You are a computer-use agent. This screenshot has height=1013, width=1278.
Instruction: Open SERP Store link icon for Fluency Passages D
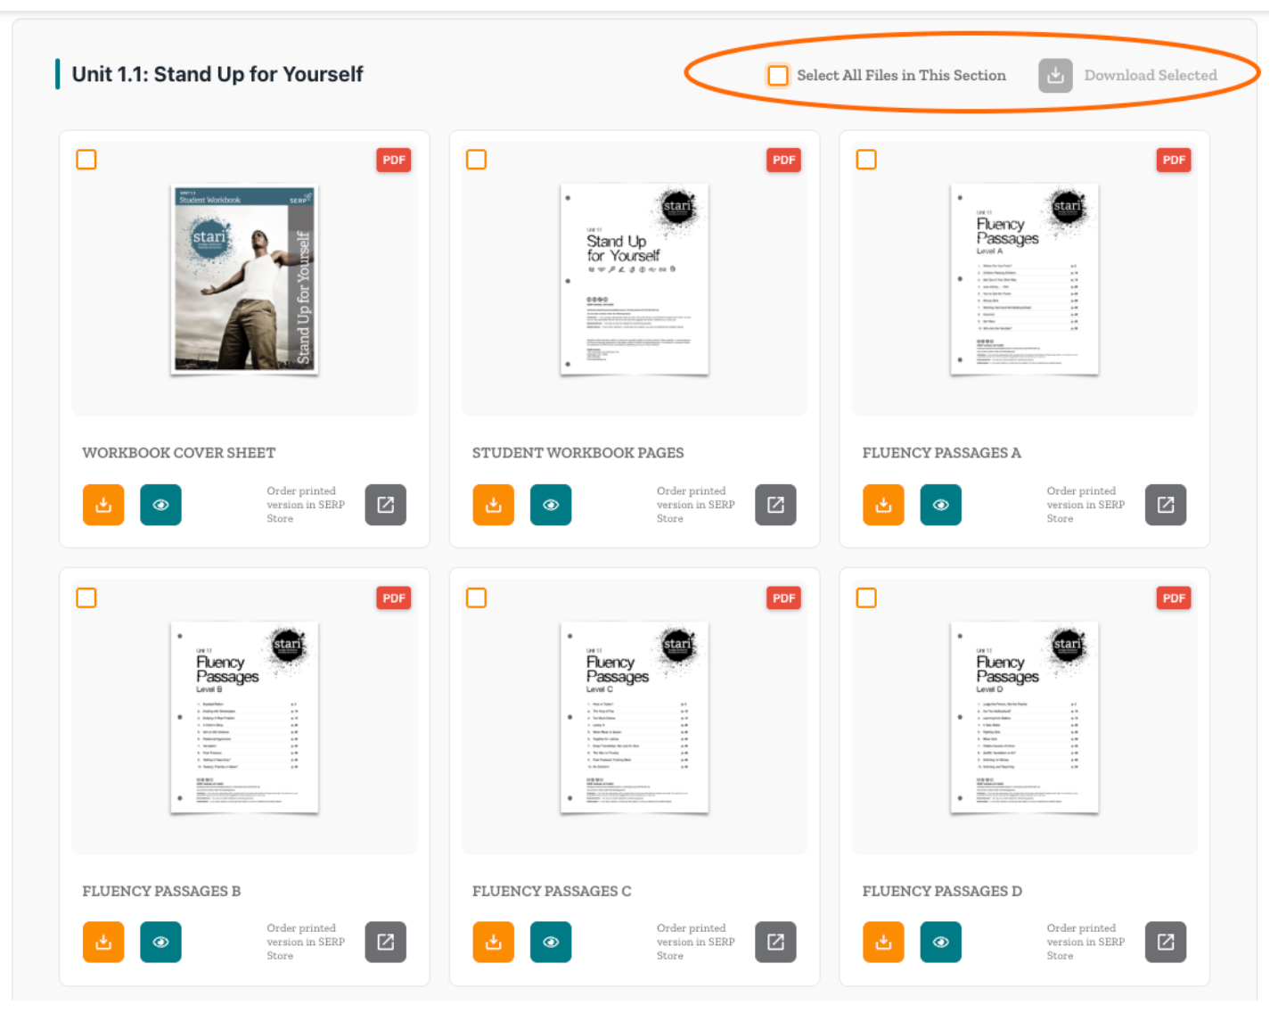(x=1166, y=942)
